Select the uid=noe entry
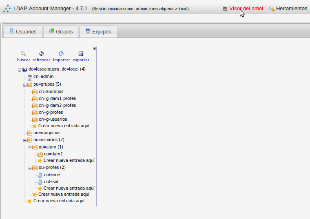 pyautogui.click(x=52, y=175)
